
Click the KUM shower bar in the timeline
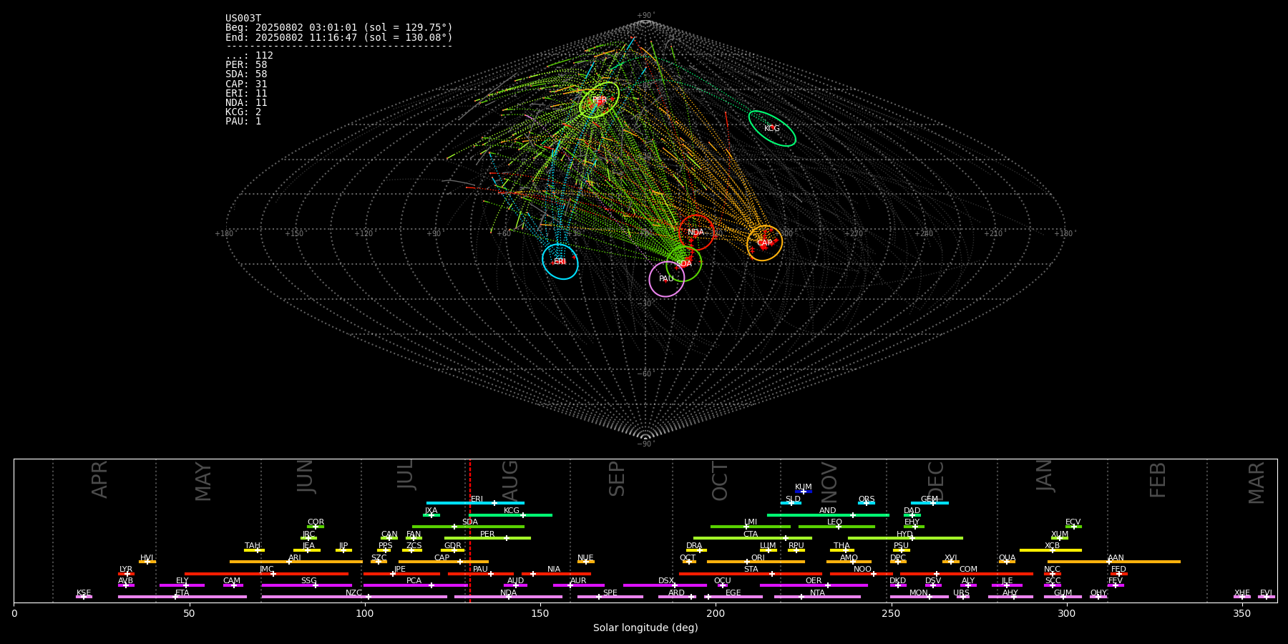804,492
